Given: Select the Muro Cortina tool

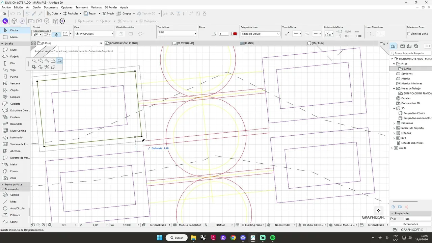Looking at the screenshot, I should [x=15, y=131].
